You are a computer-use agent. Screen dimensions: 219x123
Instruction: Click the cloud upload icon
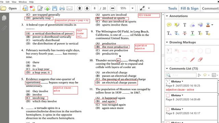tap(47, 8)
